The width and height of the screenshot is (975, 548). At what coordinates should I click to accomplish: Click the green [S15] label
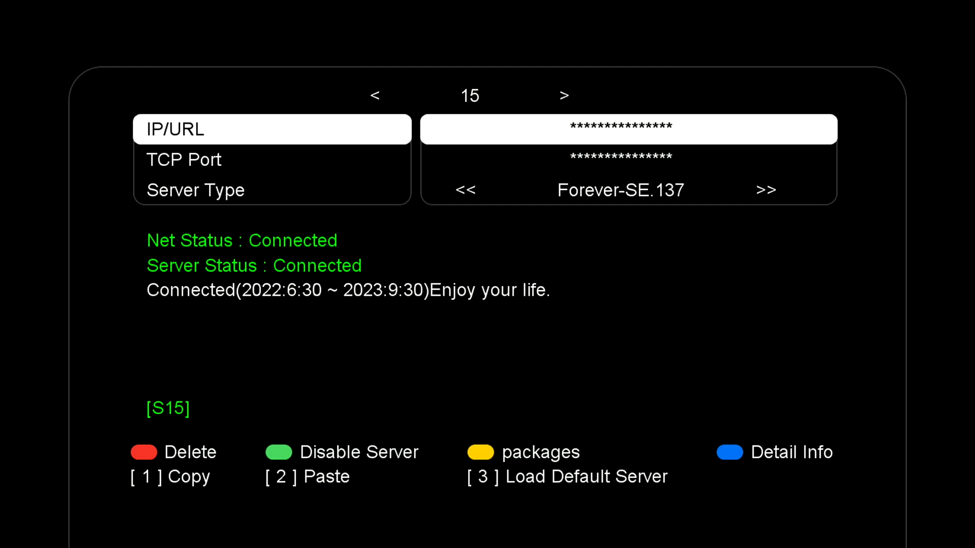[x=168, y=408]
